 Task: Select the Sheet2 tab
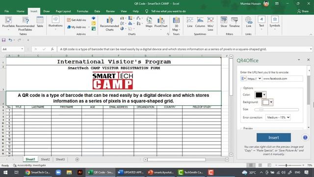coord(45,159)
